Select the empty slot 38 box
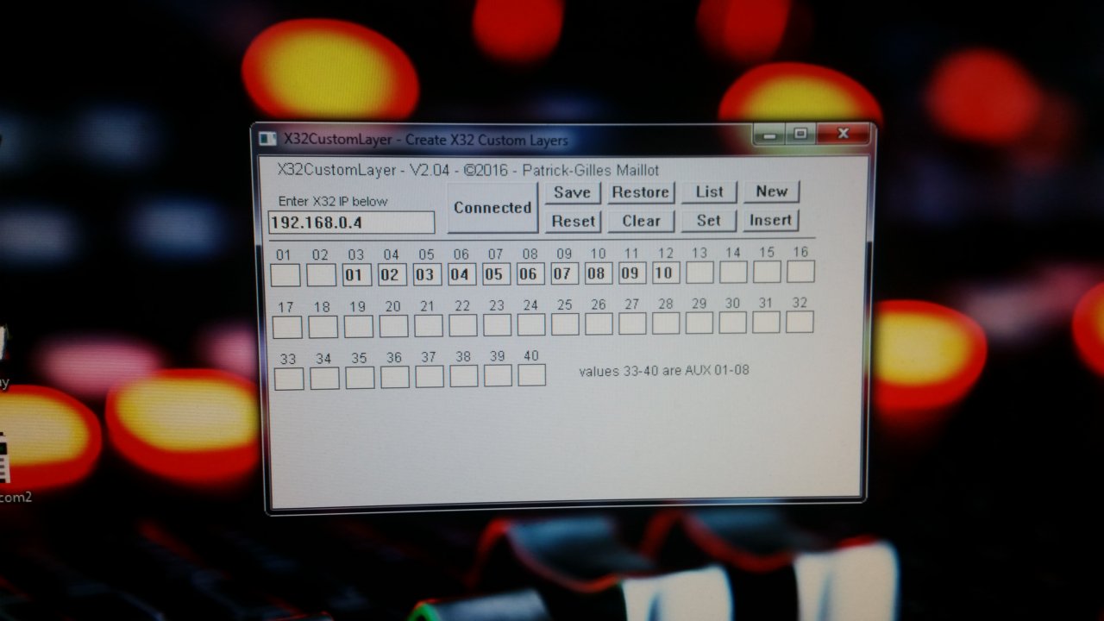The height and width of the screenshot is (621, 1104). click(463, 376)
